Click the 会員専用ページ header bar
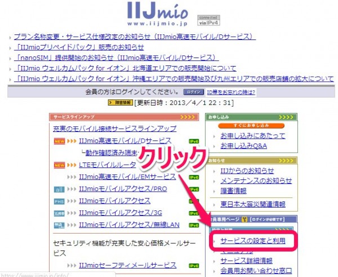338x277 pixels. [251, 219]
